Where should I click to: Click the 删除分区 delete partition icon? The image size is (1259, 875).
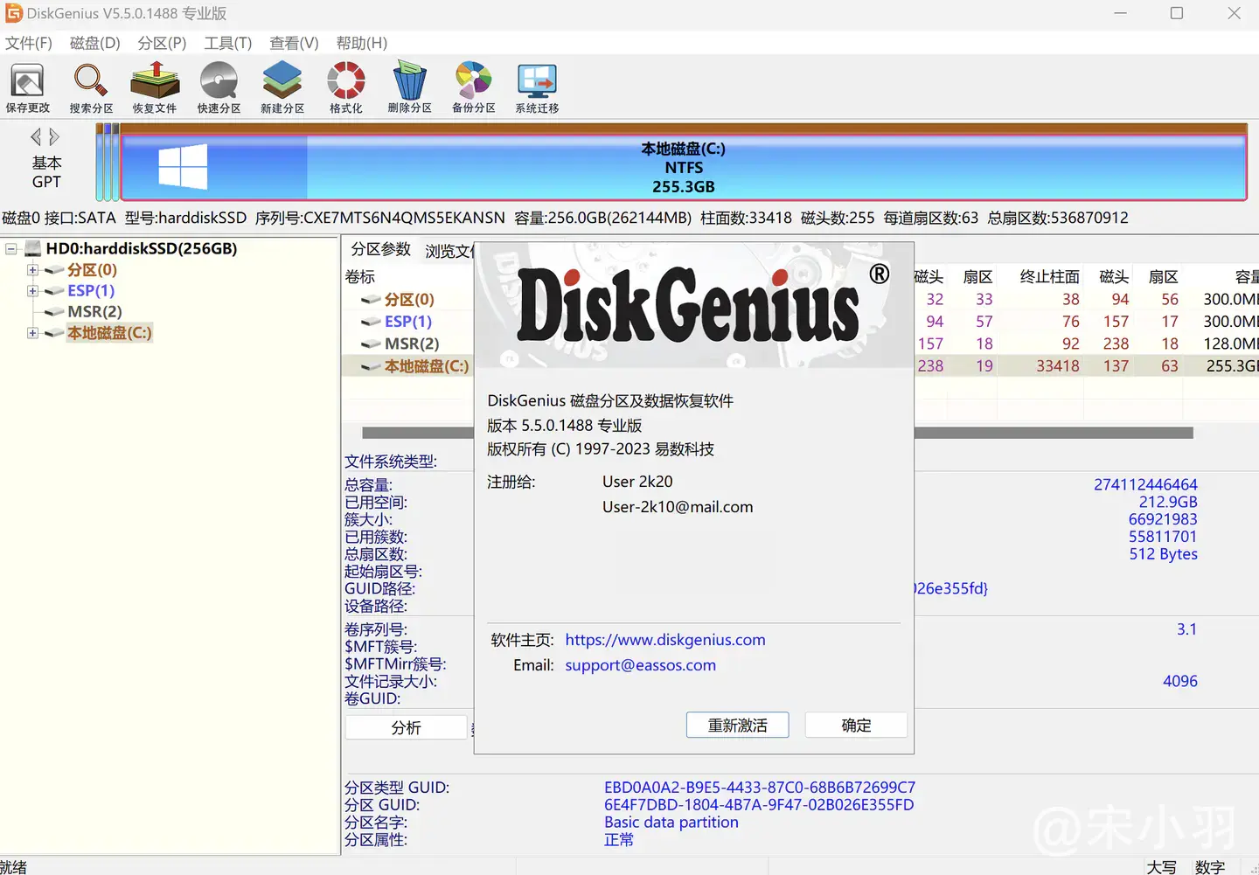pyautogui.click(x=409, y=87)
